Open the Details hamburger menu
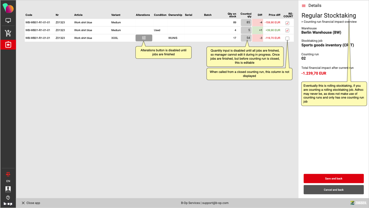This screenshot has height=208, width=369. click(304, 6)
